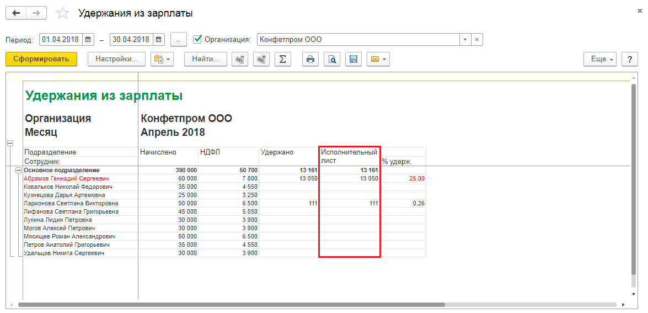Viewport: 648px width, 313px height.
Task: Clear the Организация field
Action: 477,40
